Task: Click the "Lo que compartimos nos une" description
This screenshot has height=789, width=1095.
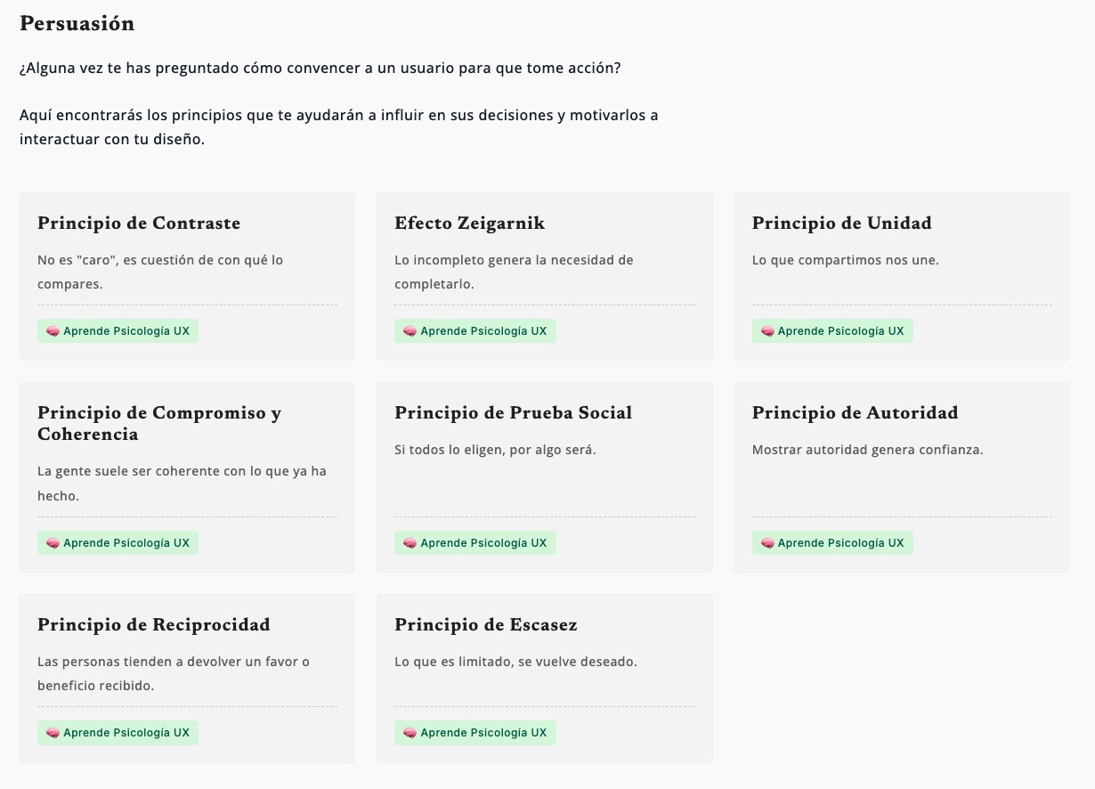Action: (x=846, y=260)
